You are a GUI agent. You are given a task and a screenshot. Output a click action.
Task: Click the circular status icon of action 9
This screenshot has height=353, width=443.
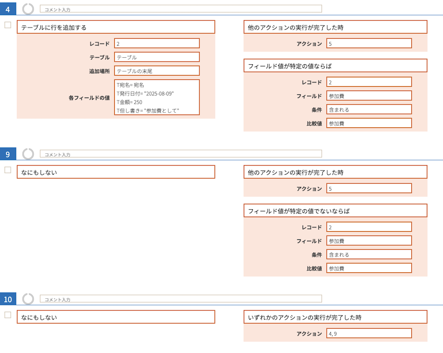pyautogui.click(x=28, y=154)
